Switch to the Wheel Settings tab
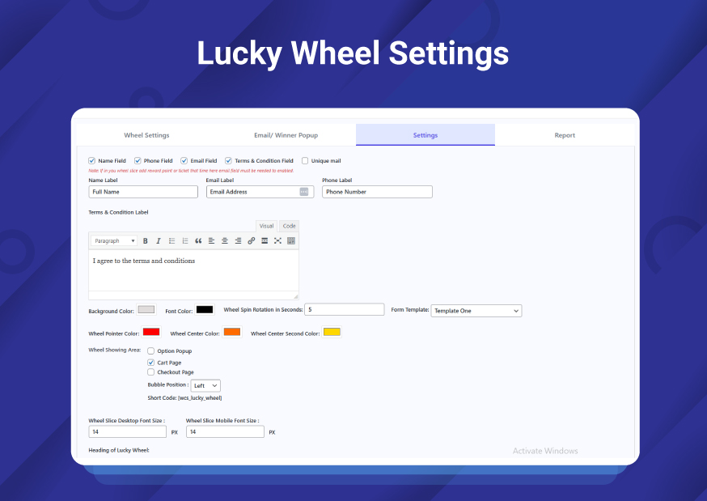707x501 pixels. pos(146,135)
